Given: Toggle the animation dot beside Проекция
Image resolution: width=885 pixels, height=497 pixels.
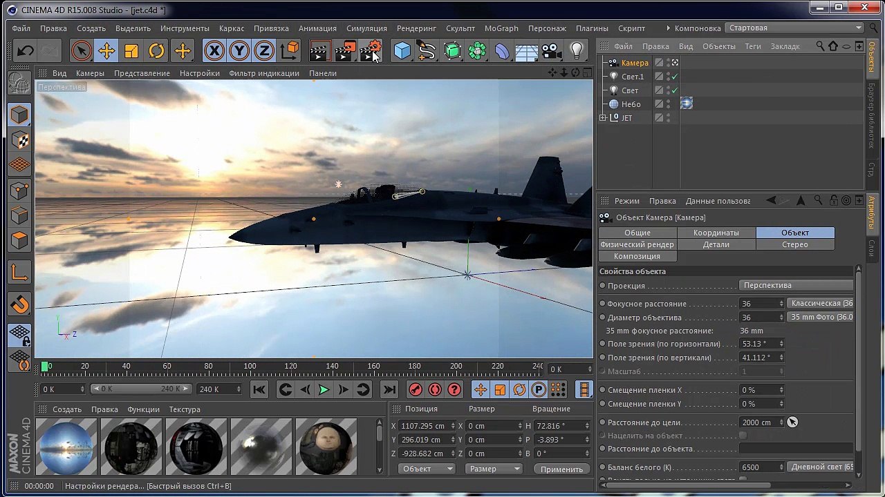Looking at the screenshot, I should click(x=602, y=286).
